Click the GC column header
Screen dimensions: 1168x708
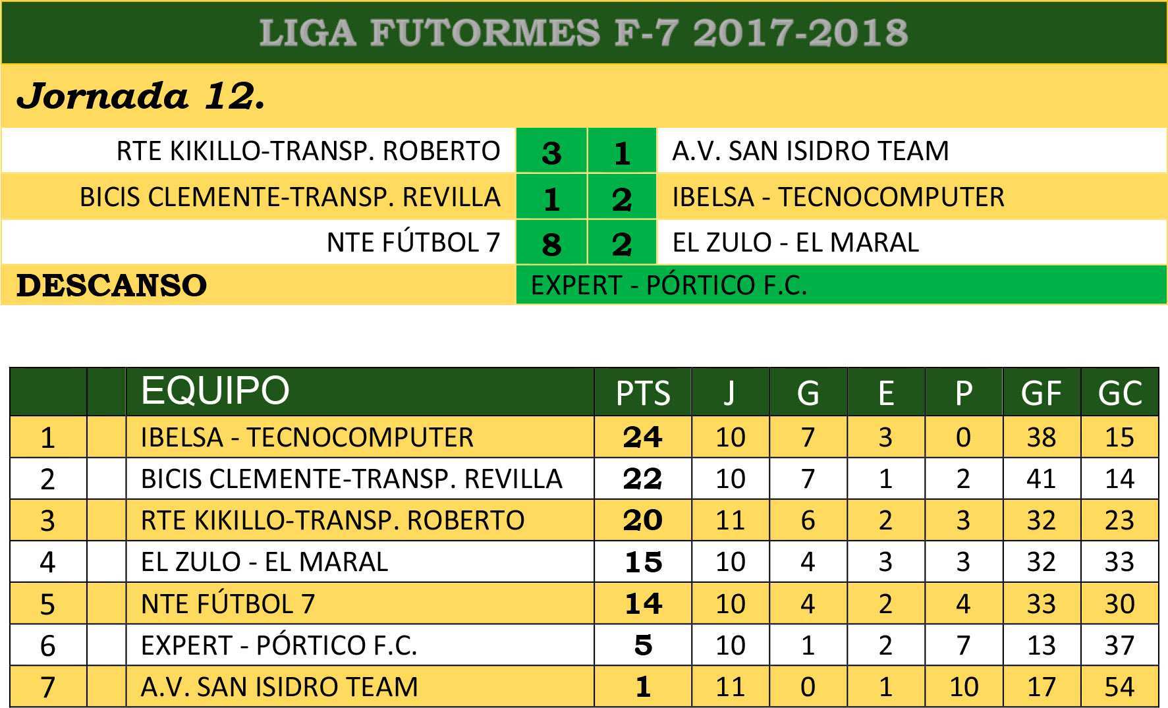(1119, 393)
